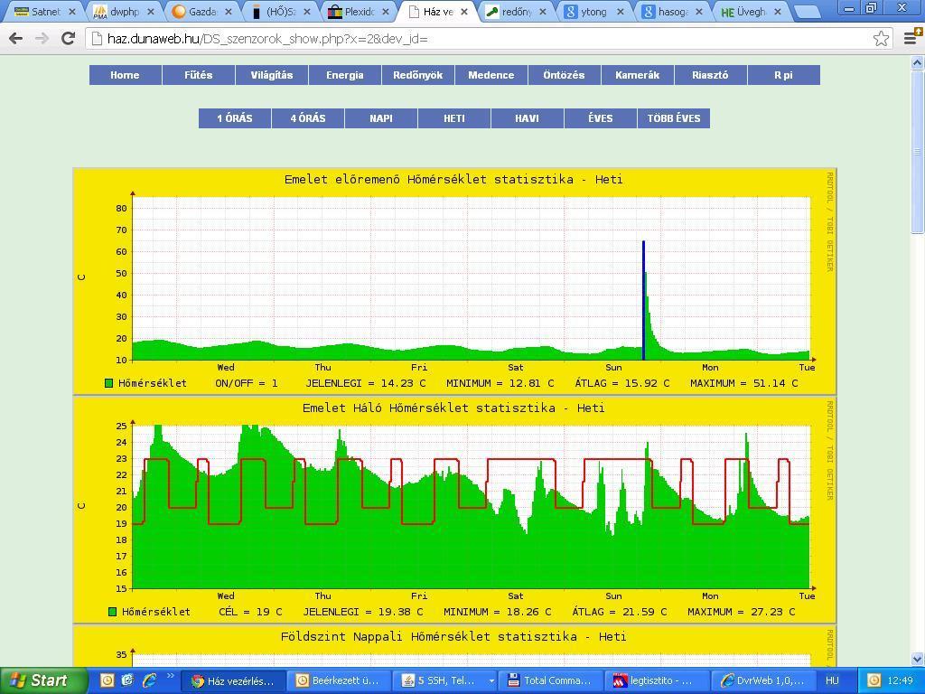Screen dimensions: 925x694
Task: Select the 4 ÓRÁS time range
Action: (308, 118)
